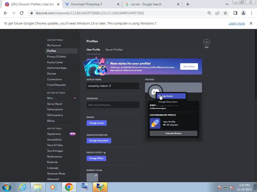This screenshot has width=257, height=192.
Task: Click the pencil activity image in preview
Action: (x=155, y=123)
